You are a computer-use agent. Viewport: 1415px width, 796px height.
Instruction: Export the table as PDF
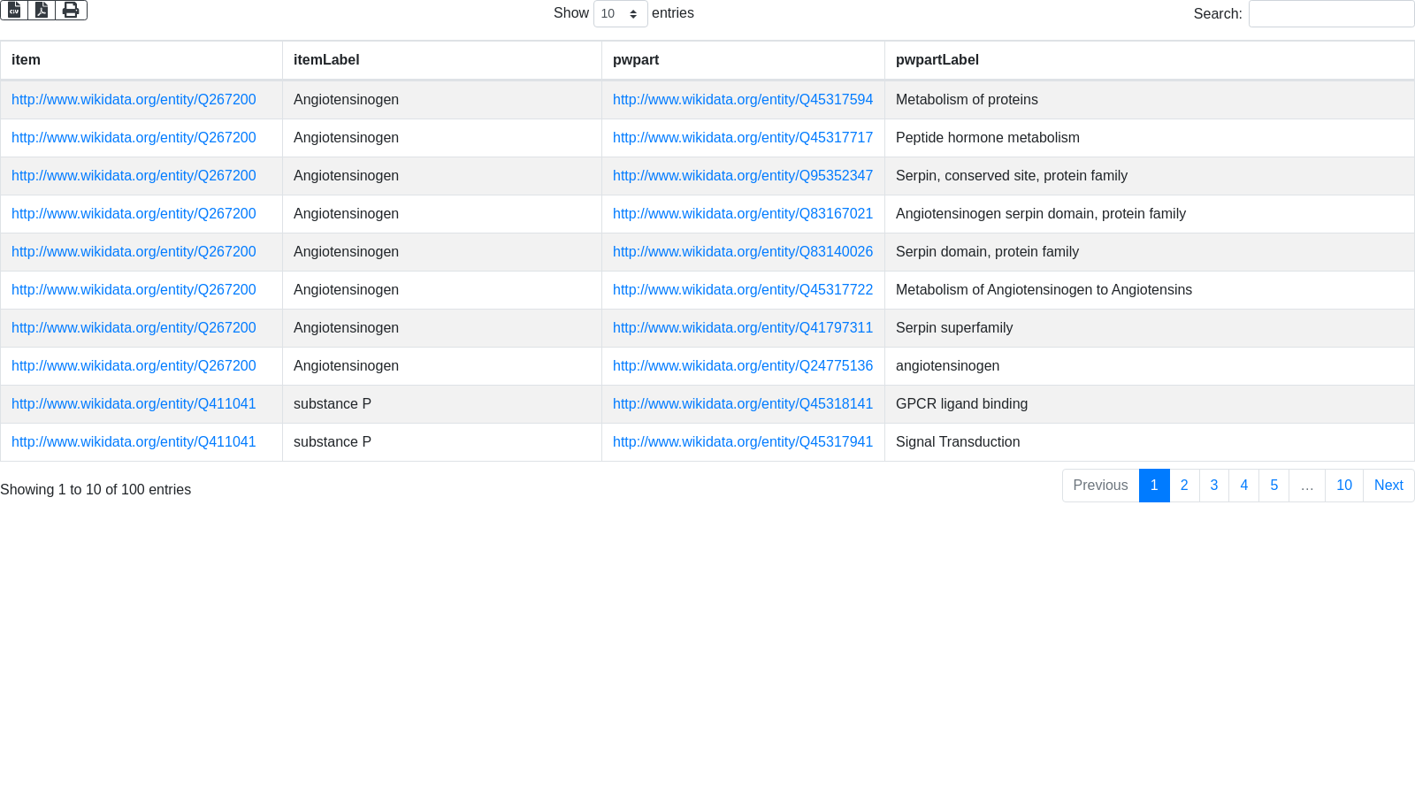(x=42, y=10)
